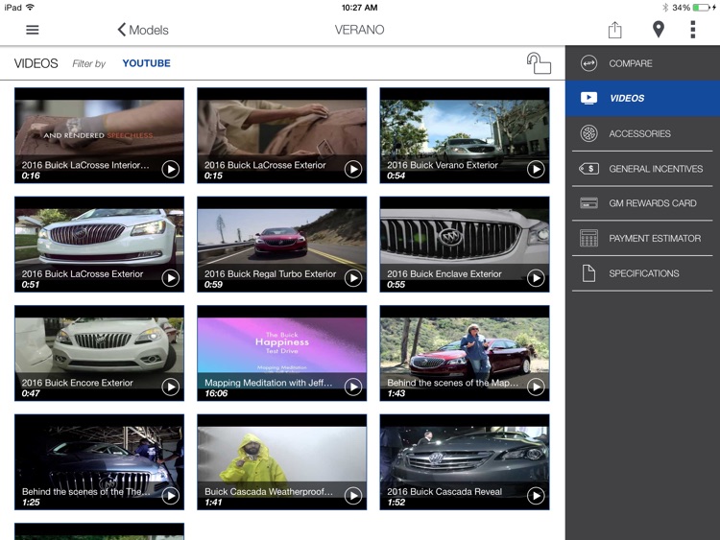Tap the Videos play-screen icon
This screenshot has width=720, height=540.
point(588,98)
